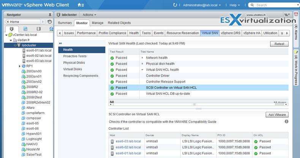Open the Issues sub-tab

69,33
